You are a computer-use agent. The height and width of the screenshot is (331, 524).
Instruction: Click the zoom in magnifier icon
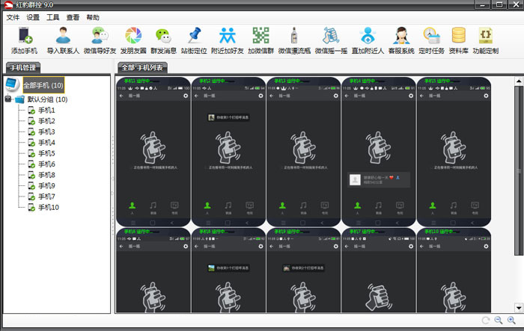coord(511,321)
